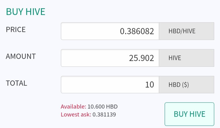The height and width of the screenshot is (128, 220).
Task: Select the 10 total value
Action: coord(149,85)
